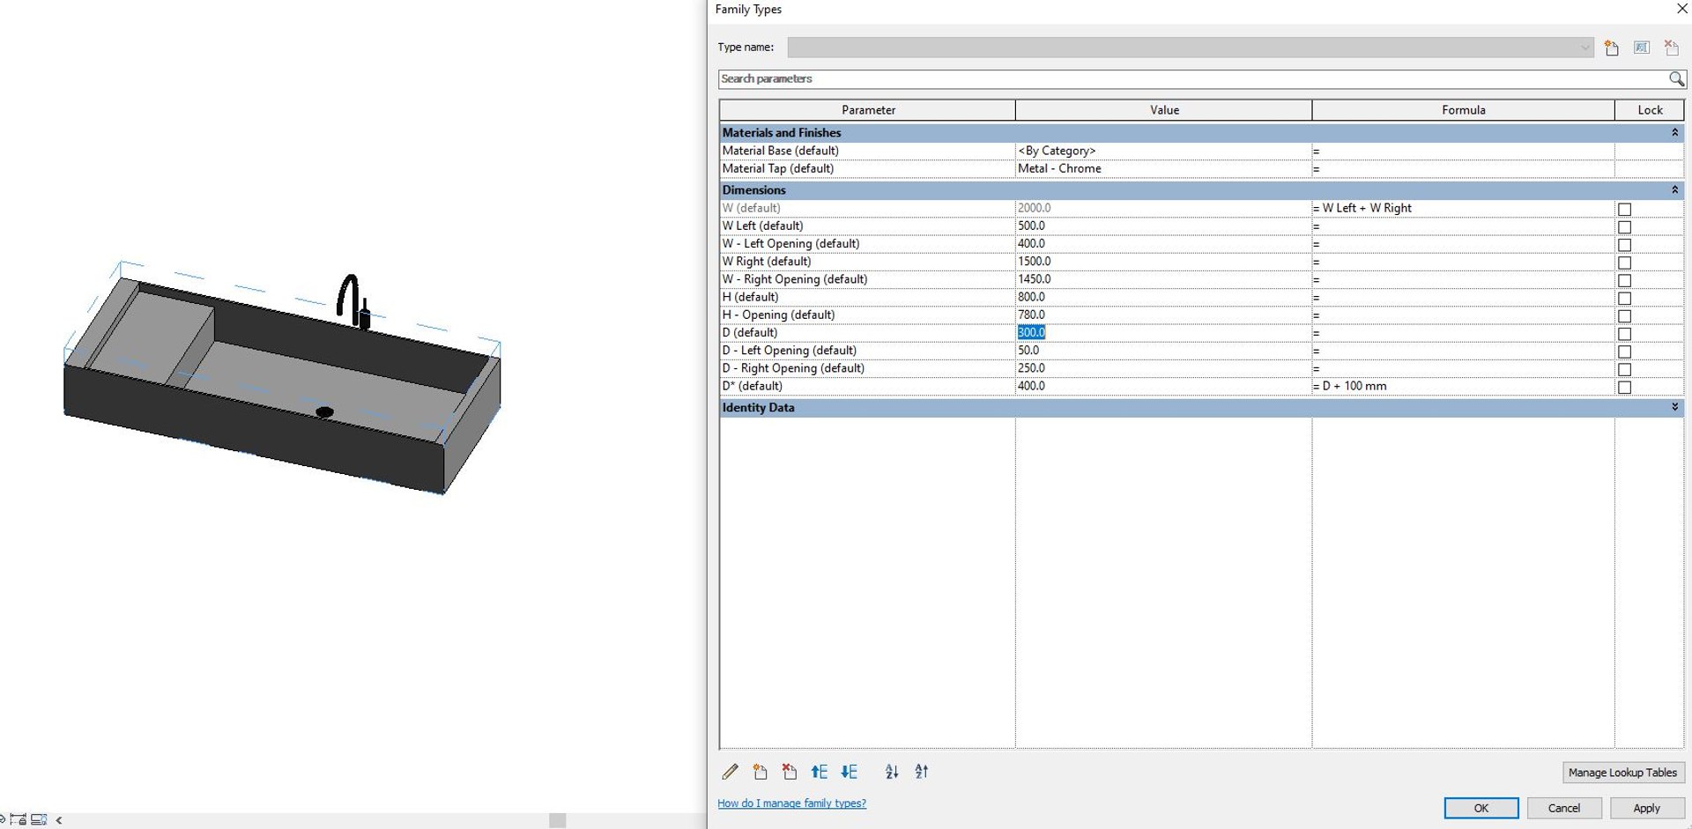Screen dimensions: 1692x829
Task: Sort parameters in descending order
Action: click(922, 772)
